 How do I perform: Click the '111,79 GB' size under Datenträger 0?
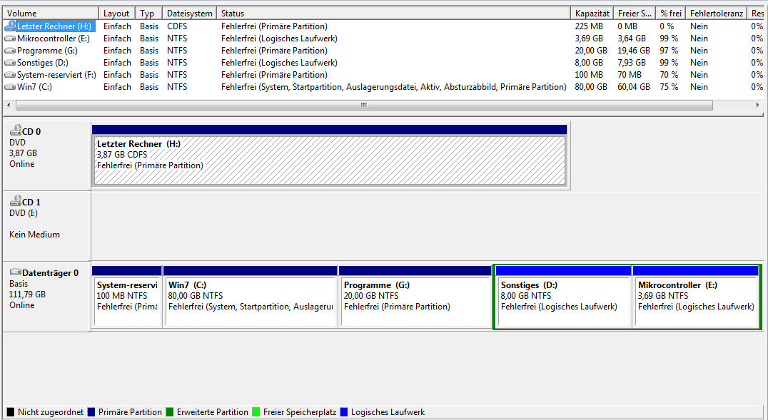coord(27,294)
